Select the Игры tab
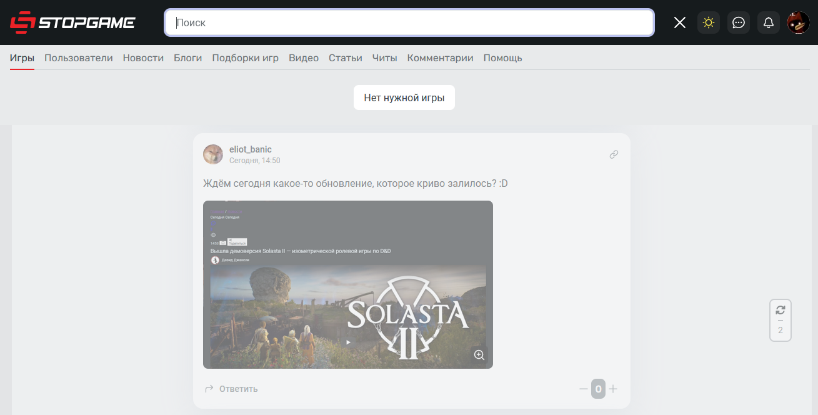The height and width of the screenshot is (415, 818). pos(22,58)
